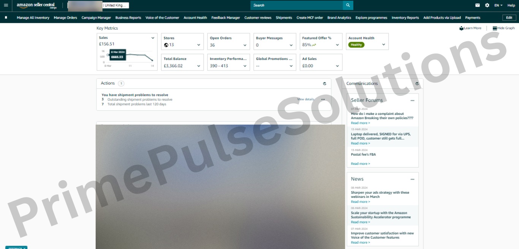Open Seller Forums more options menu
519x249 pixels.
412,100
